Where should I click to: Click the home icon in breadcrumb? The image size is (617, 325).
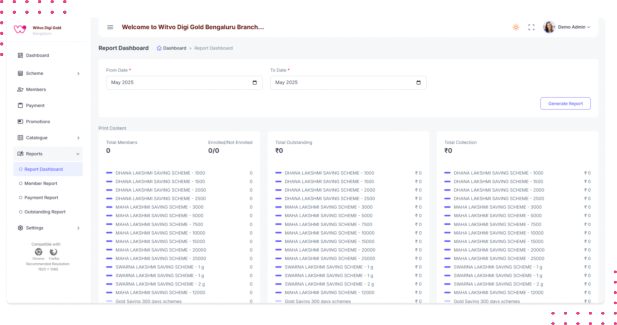[159, 48]
